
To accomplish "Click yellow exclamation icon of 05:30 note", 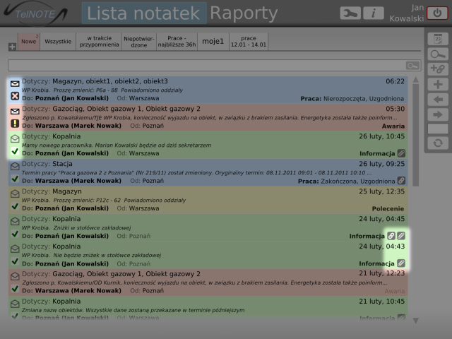I will 15,124.
